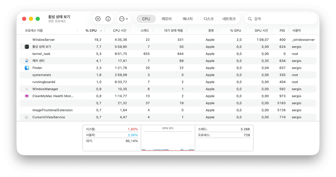Select the CPU tab
The image size is (336, 177).
[146, 19]
